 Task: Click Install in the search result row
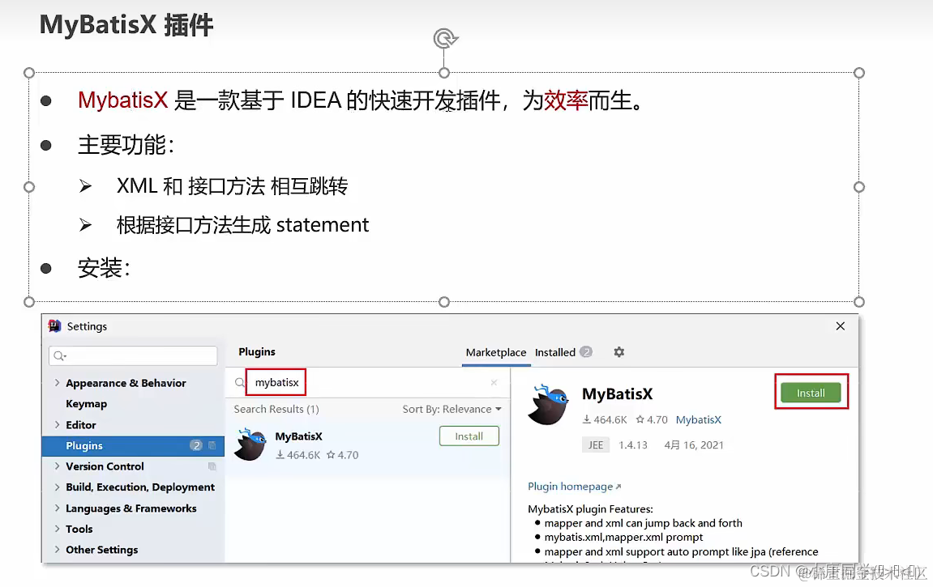point(469,436)
